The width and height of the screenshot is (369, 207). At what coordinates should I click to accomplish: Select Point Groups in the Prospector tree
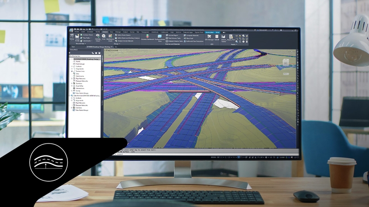[x=80, y=64]
